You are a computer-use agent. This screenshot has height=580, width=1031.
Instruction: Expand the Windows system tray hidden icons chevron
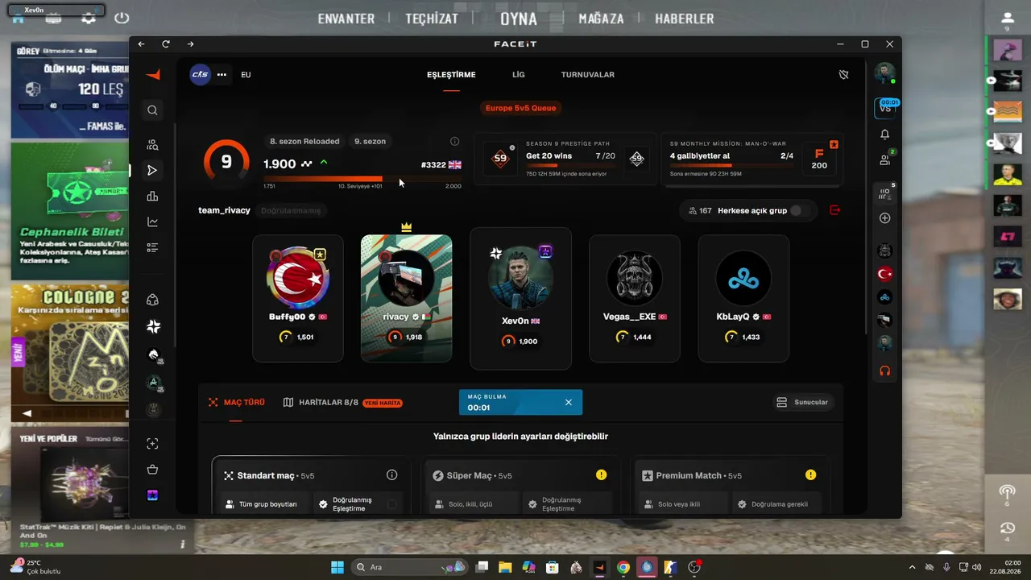[x=912, y=567]
